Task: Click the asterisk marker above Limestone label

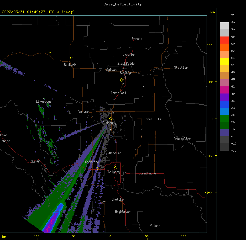Action: [44, 99]
